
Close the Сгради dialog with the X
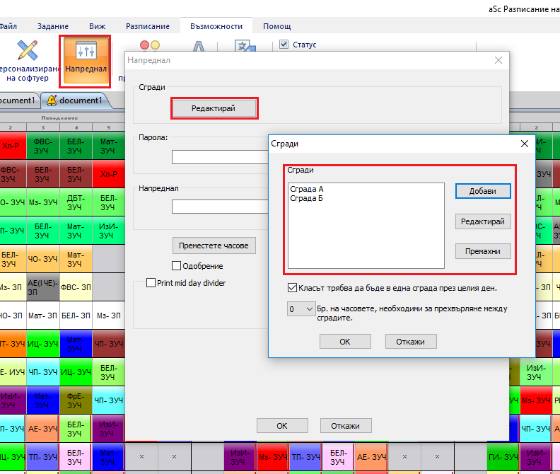coord(524,144)
